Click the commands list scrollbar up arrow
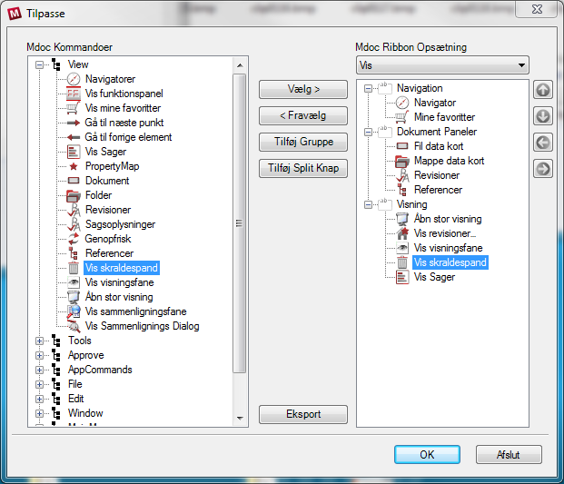564x484 pixels. 240,65
